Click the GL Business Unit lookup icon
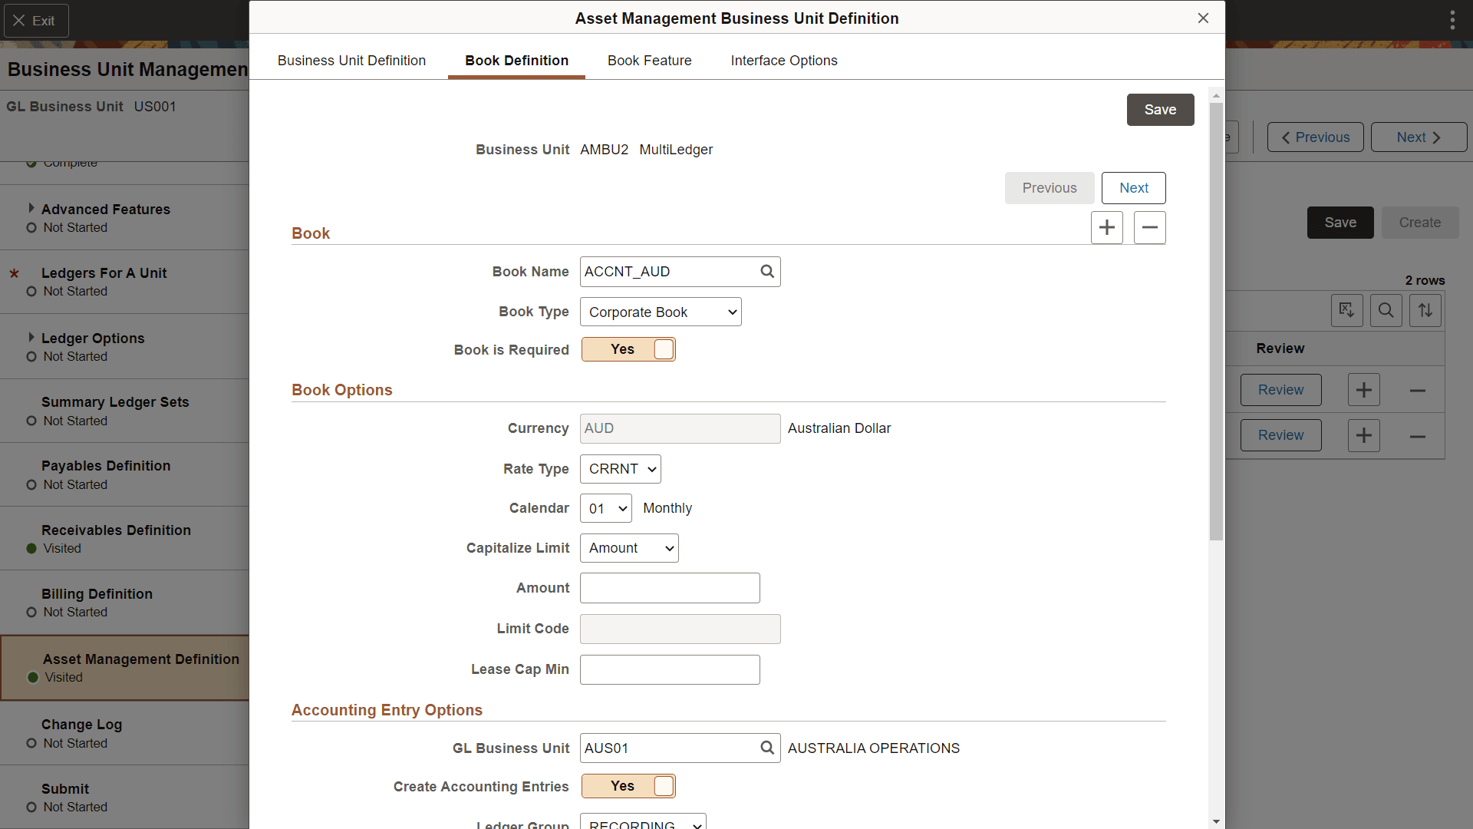The width and height of the screenshot is (1473, 829). coord(766,748)
